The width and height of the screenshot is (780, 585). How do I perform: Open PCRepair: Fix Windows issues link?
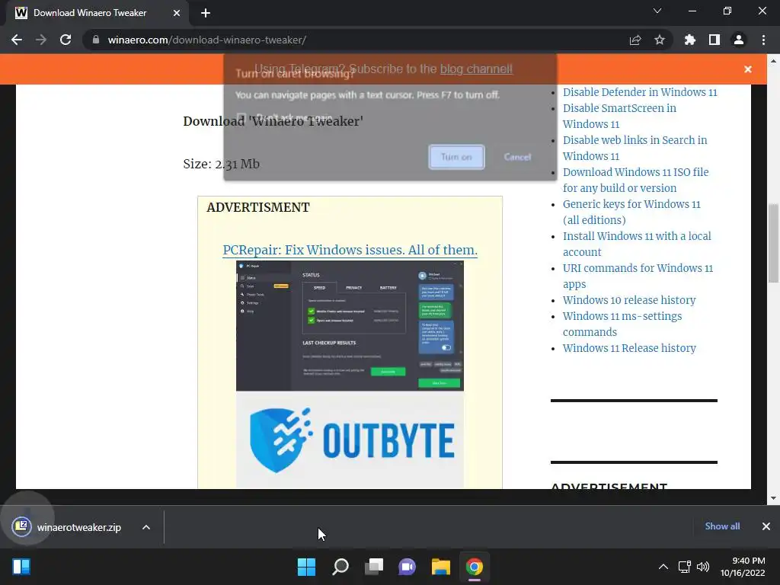coord(350,250)
